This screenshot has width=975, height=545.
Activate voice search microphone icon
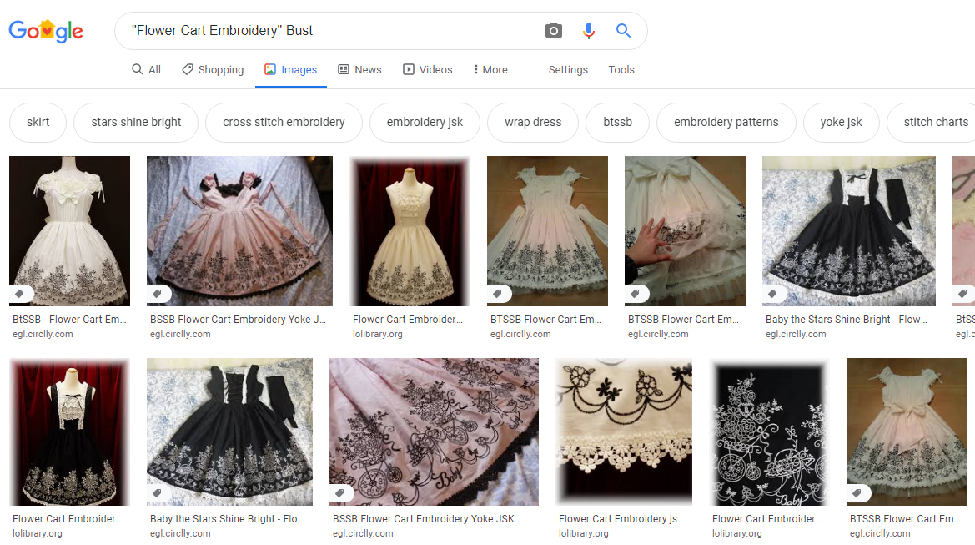(589, 31)
